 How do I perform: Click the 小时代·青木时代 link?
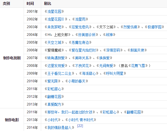(81, 120)
